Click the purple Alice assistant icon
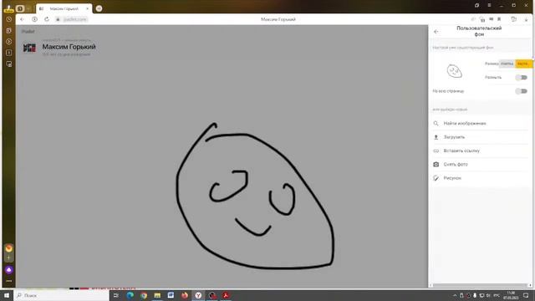535x301 pixels. (9, 270)
